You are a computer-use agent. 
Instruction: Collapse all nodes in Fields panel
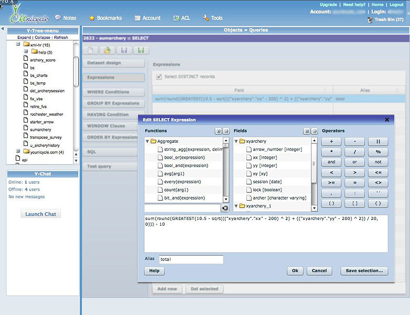coord(314,131)
